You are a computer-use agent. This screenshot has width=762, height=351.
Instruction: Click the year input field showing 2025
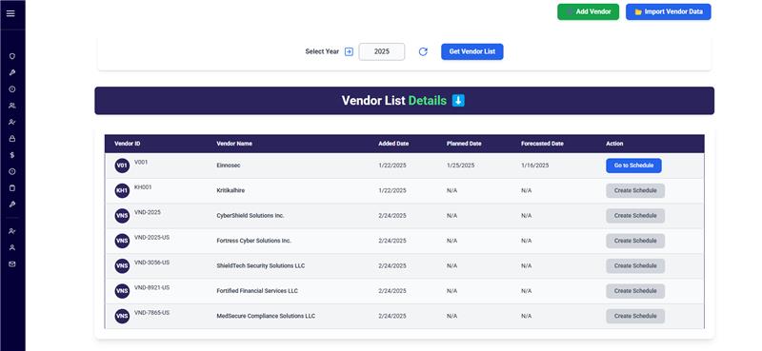coord(382,51)
